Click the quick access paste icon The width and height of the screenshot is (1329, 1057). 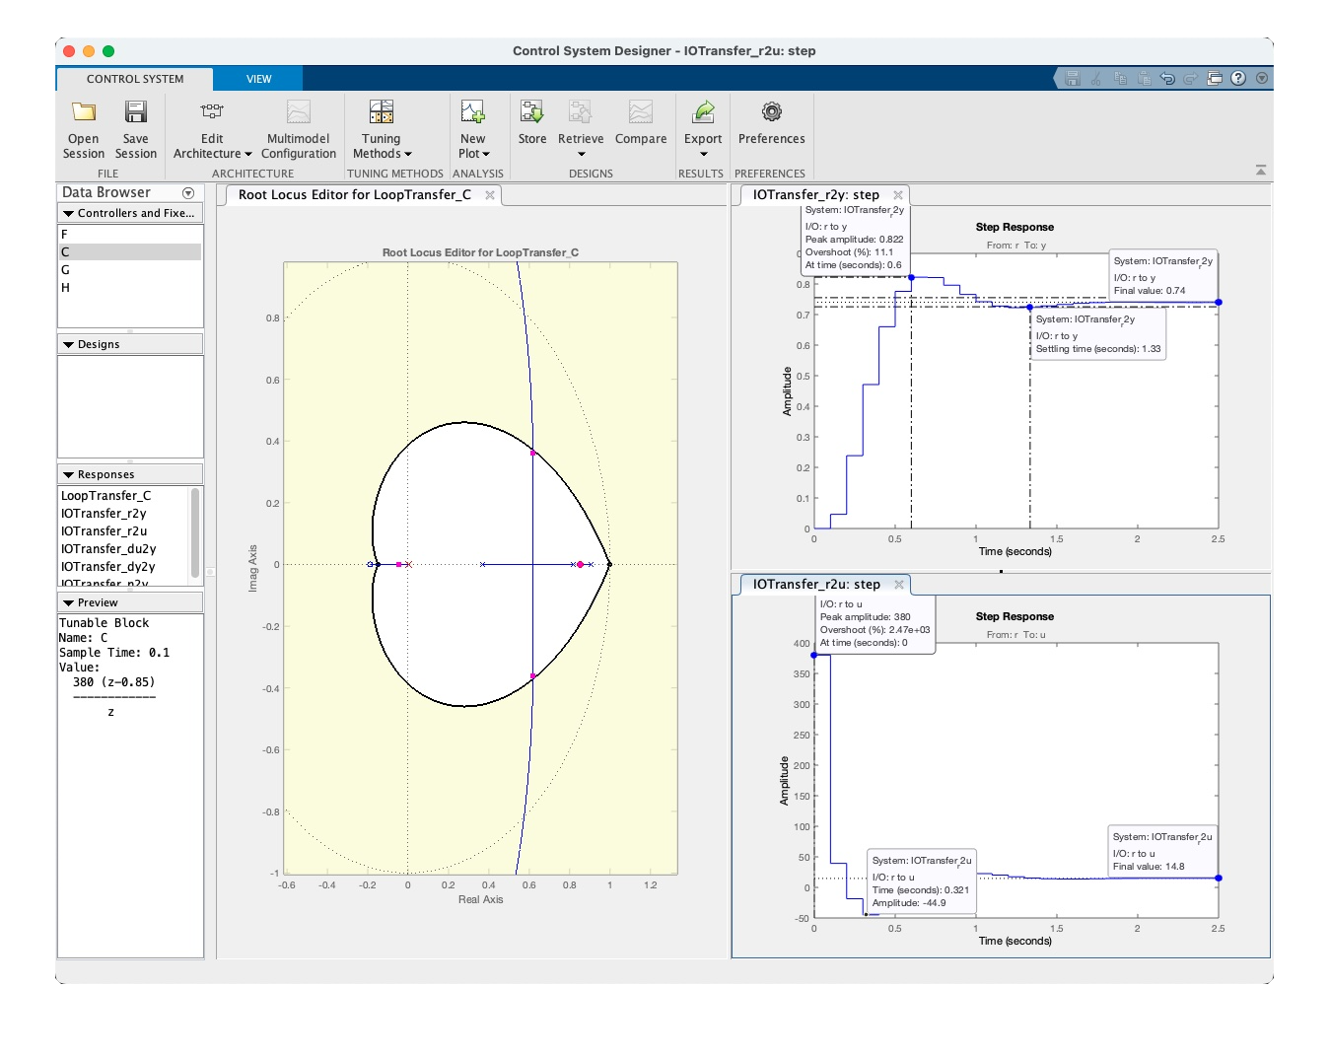(1144, 78)
